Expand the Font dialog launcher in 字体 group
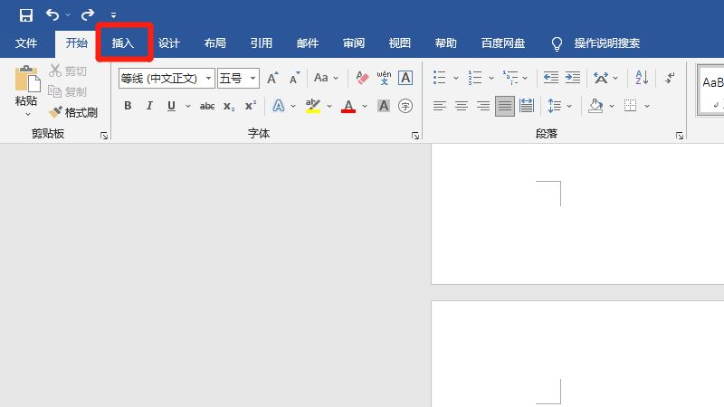The width and height of the screenshot is (724, 407). coord(415,136)
